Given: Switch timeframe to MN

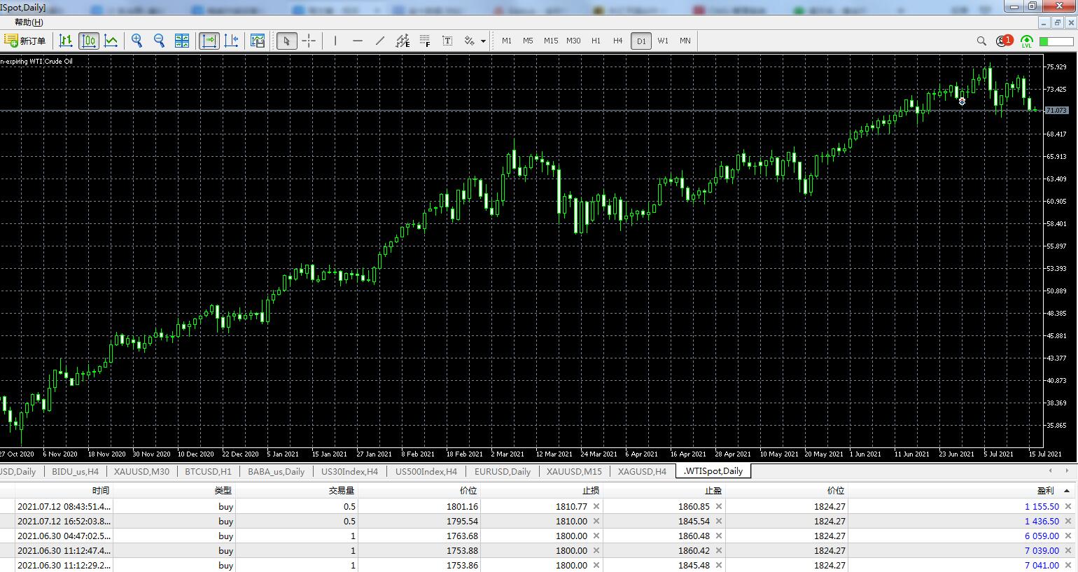Looking at the screenshot, I should tap(685, 41).
